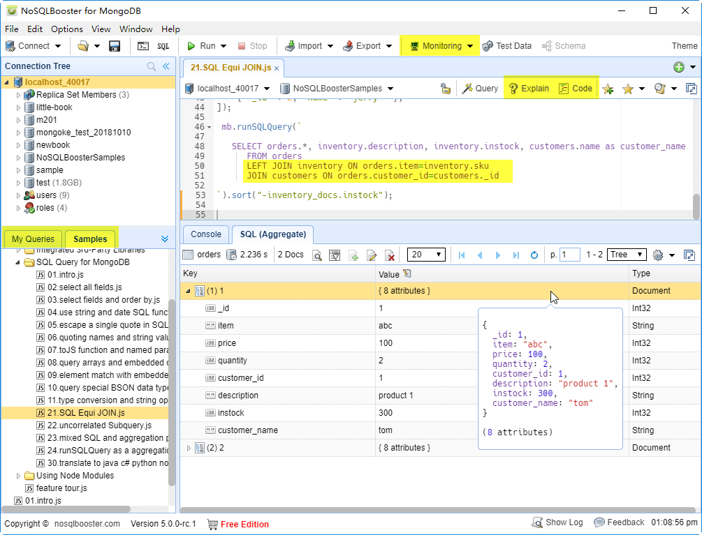Click Show Log in status bar
The image size is (702, 535).
tap(557, 522)
